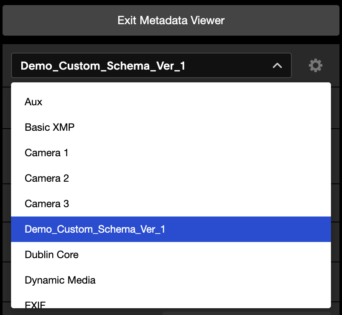This screenshot has height=315, width=342.
Task: Collapse the schema list with the up chevron
Action: pos(277,65)
